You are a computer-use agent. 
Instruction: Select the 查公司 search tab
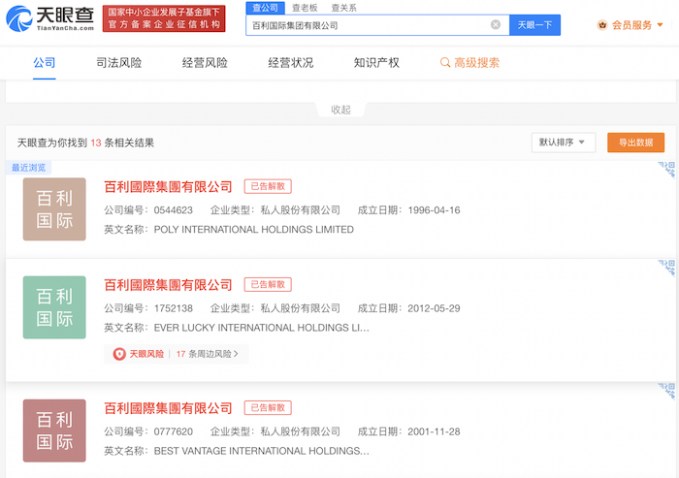pyautogui.click(x=266, y=8)
